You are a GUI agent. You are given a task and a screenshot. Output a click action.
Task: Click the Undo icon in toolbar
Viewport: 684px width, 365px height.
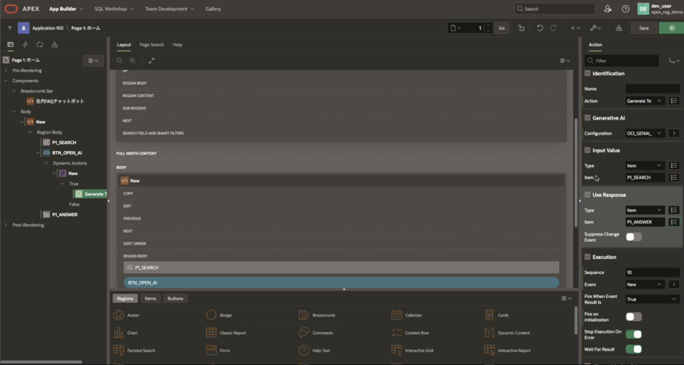(x=540, y=28)
